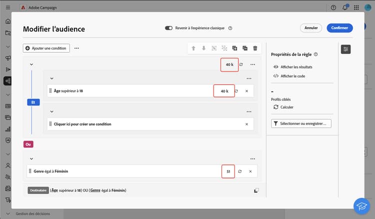
Task: Click Calculer to compute targeted profiles
Action: pyautogui.click(x=283, y=107)
